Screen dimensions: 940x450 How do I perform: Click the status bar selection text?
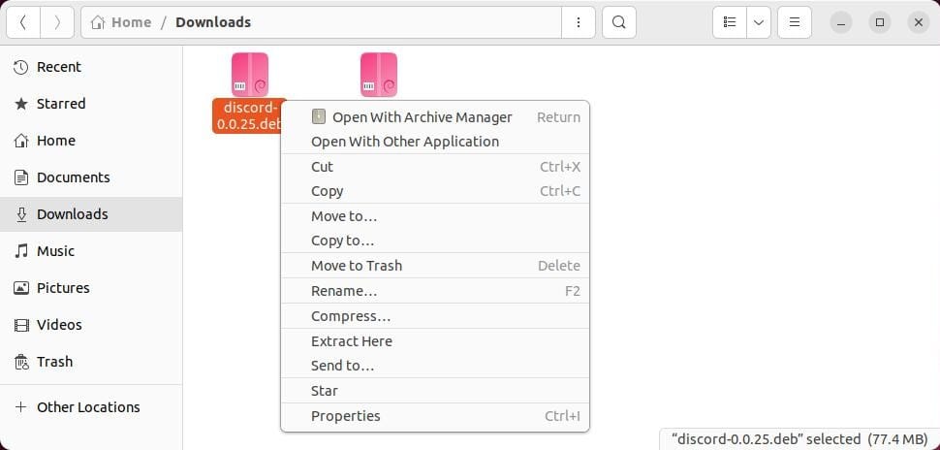pos(799,438)
